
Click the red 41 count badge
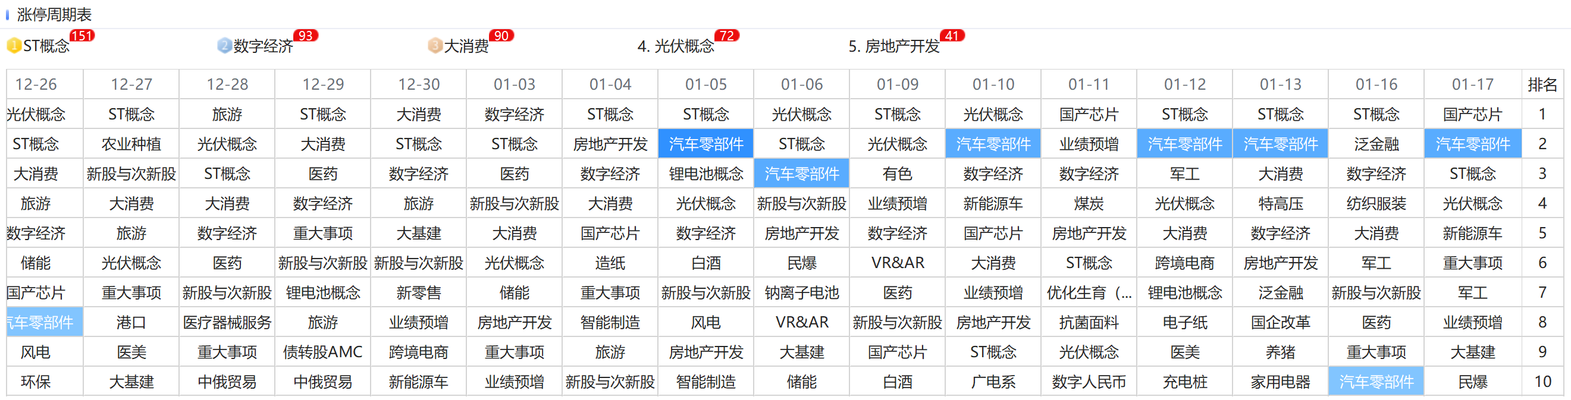point(952,36)
